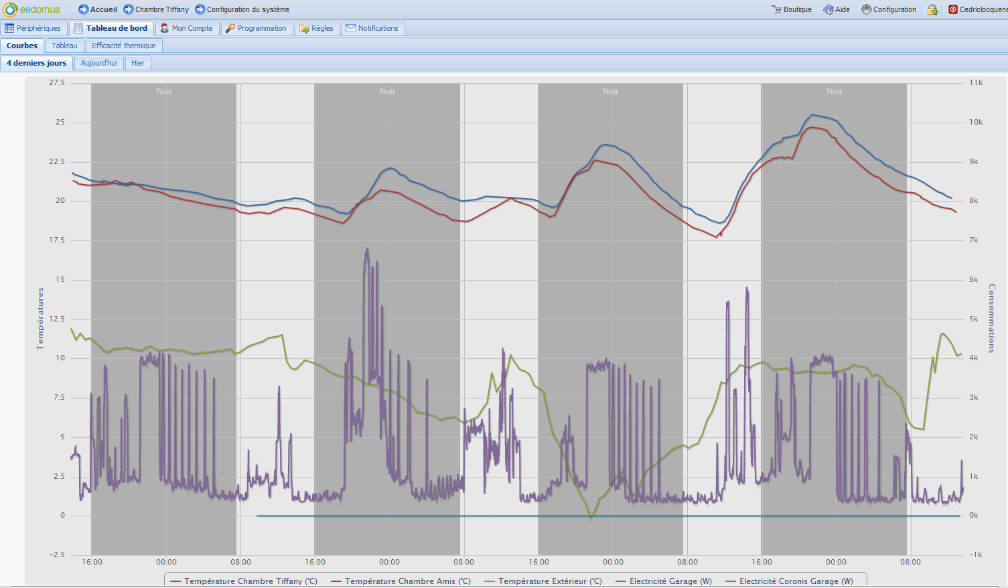This screenshot has height=588, width=1008.
Task: Click the Règles icon
Action: [304, 28]
